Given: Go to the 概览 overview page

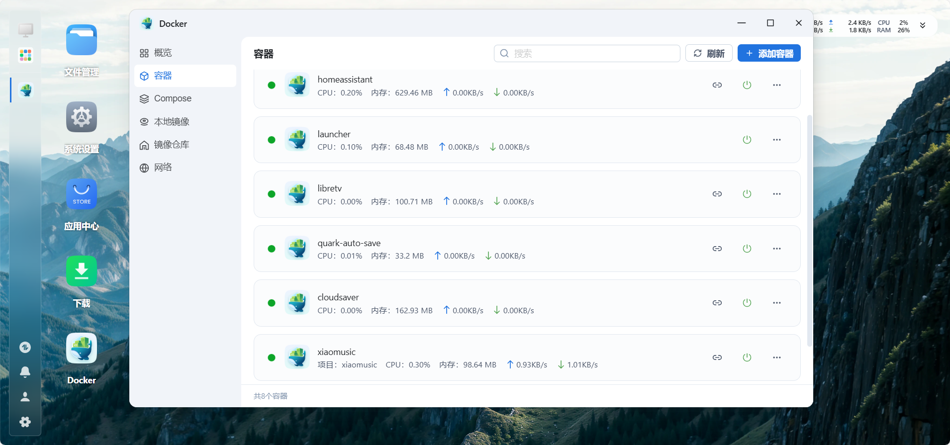Looking at the screenshot, I should point(185,53).
